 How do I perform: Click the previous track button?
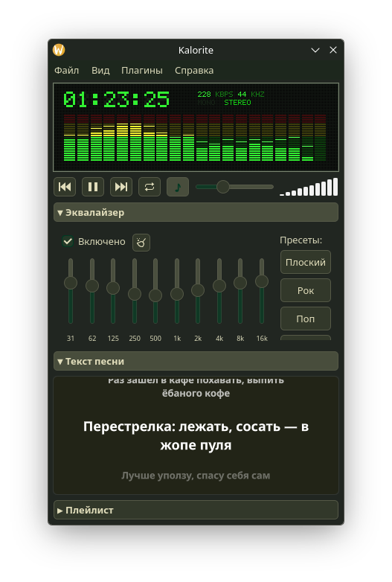(x=65, y=187)
